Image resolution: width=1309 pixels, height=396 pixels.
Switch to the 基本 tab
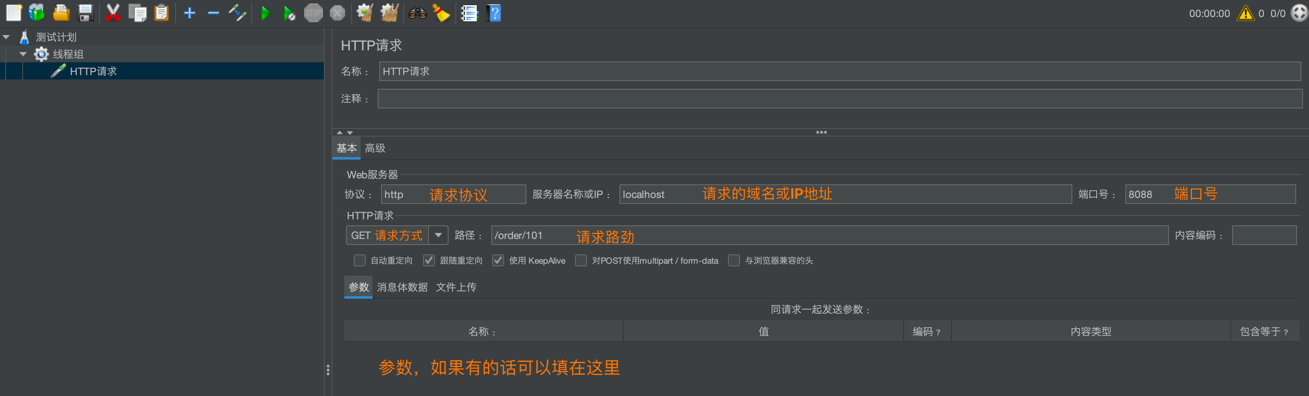point(346,148)
